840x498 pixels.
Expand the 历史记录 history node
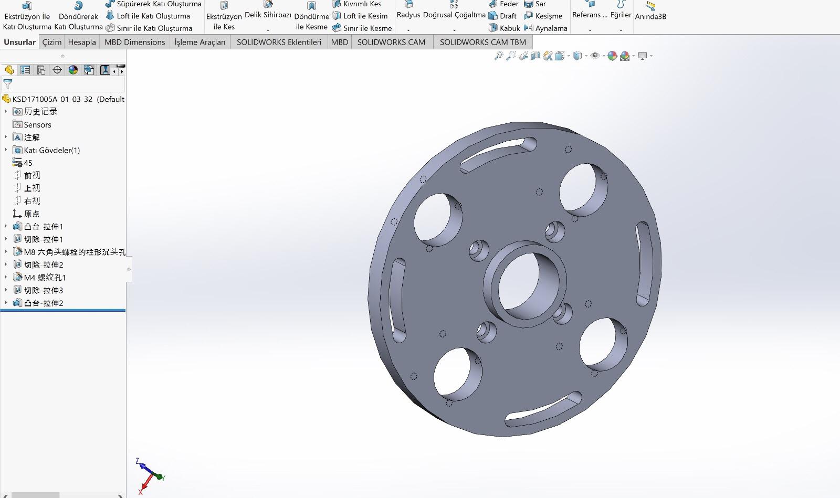tap(6, 111)
